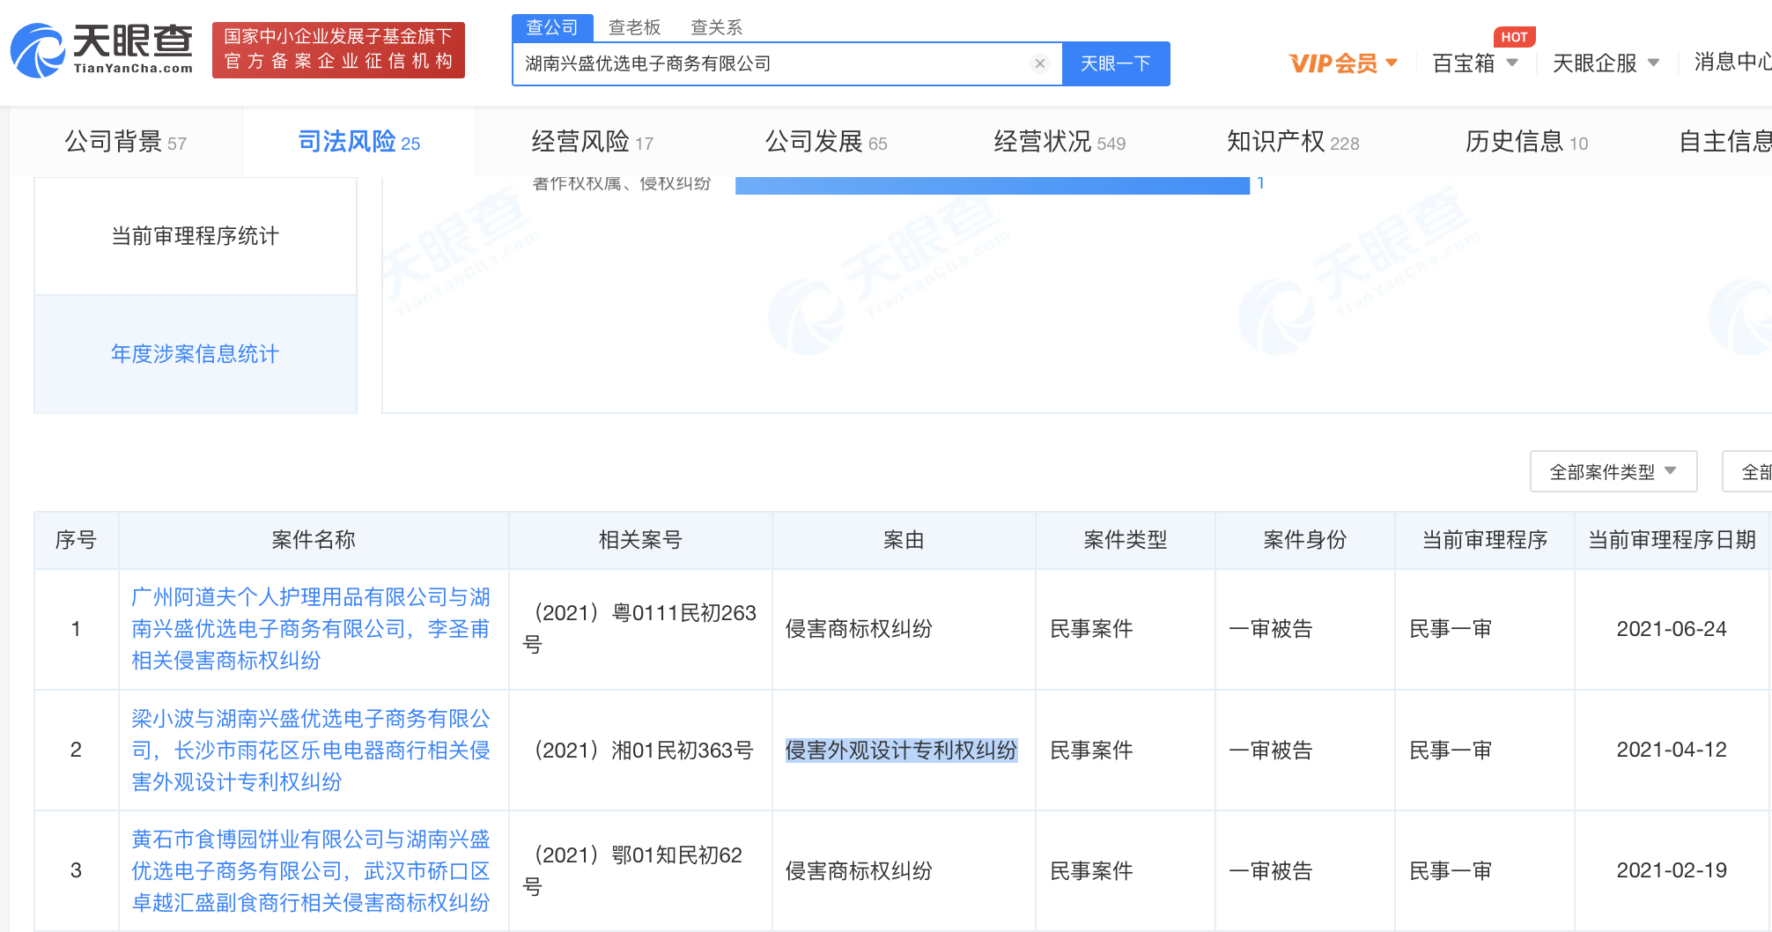Click the 当前审理程序日期 column header

(x=1672, y=540)
